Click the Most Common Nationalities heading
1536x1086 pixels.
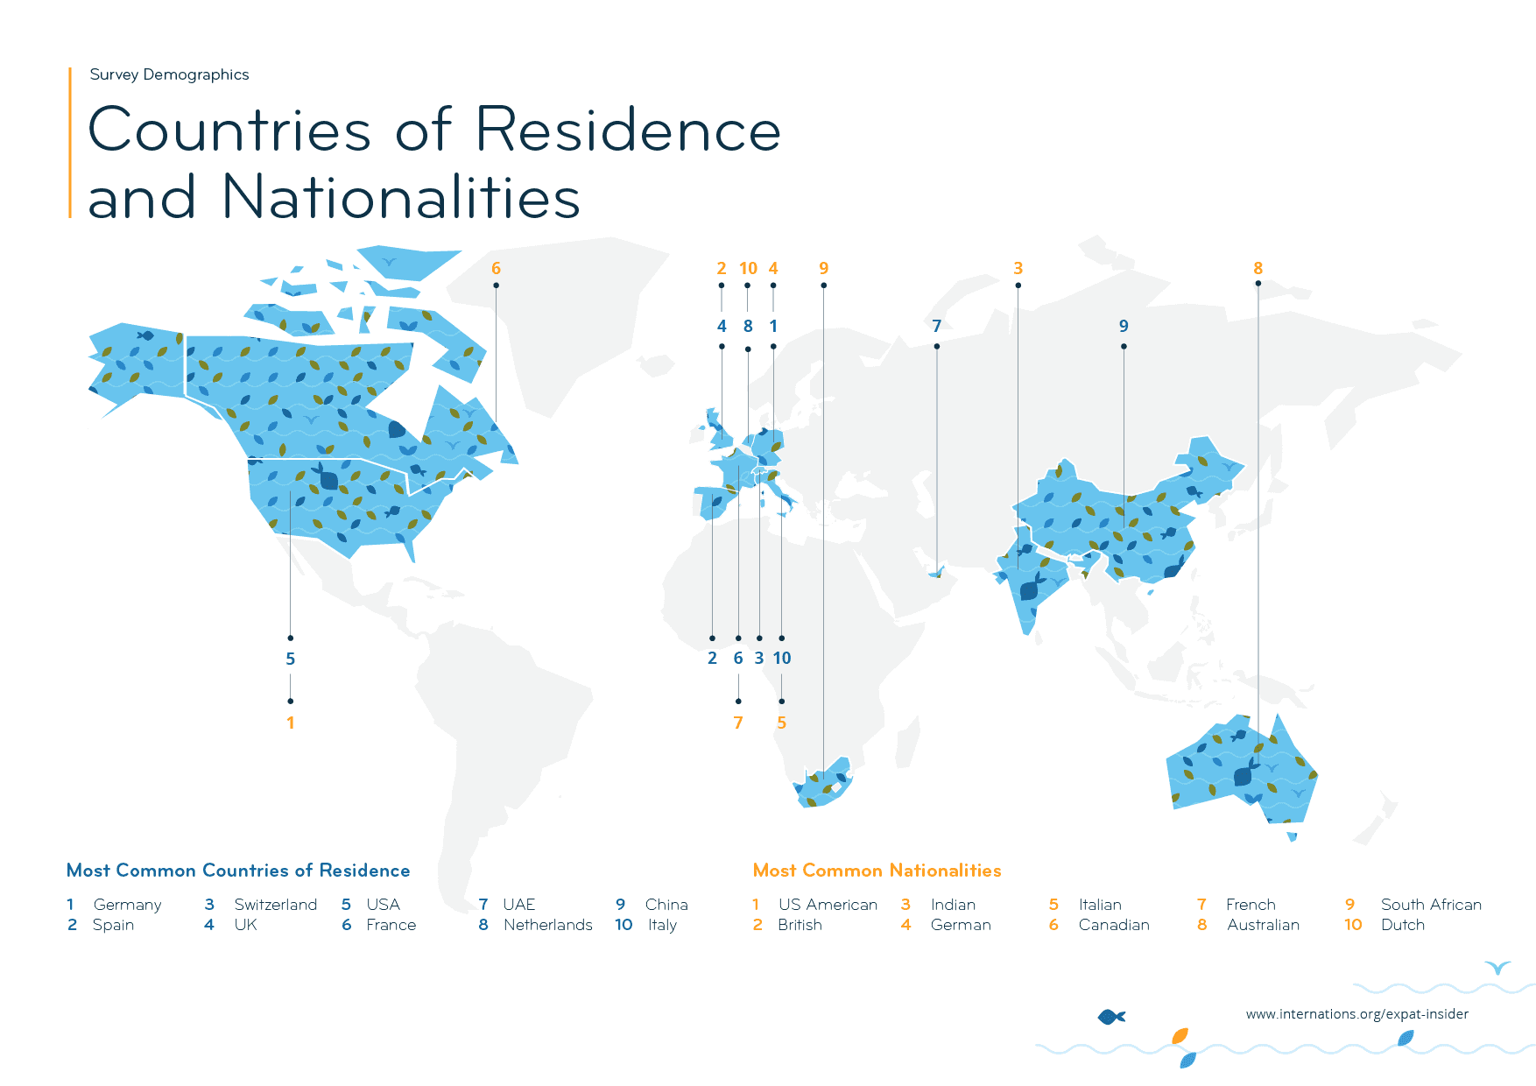(877, 871)
